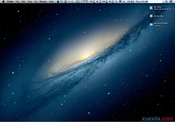
Task: Select the My_mbp hard drive icon
Action: pyautogui.click(x=151, y=8)
